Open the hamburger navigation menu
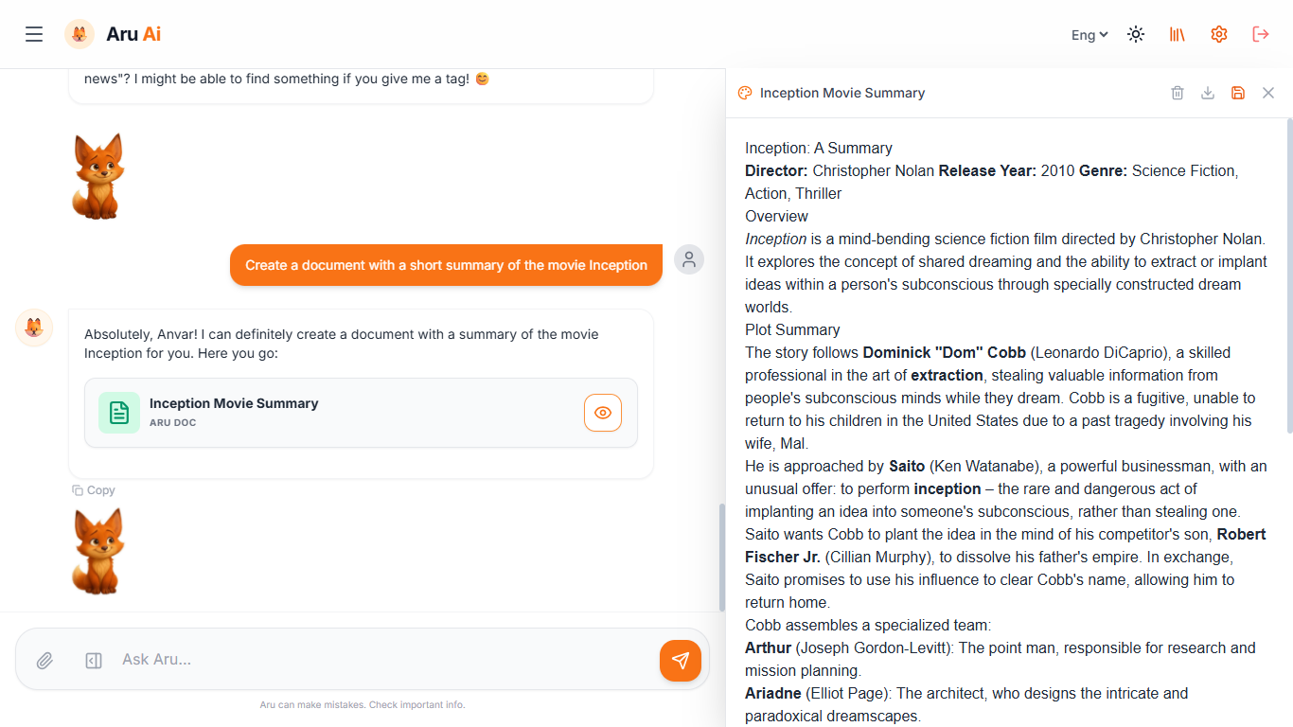The height and width of the screenshot is (727, 1293). pyautogui.click(x=34, y=34)
